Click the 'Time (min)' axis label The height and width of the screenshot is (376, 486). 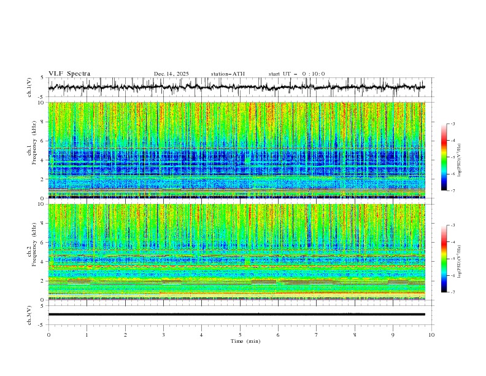(x=245, y=341)
